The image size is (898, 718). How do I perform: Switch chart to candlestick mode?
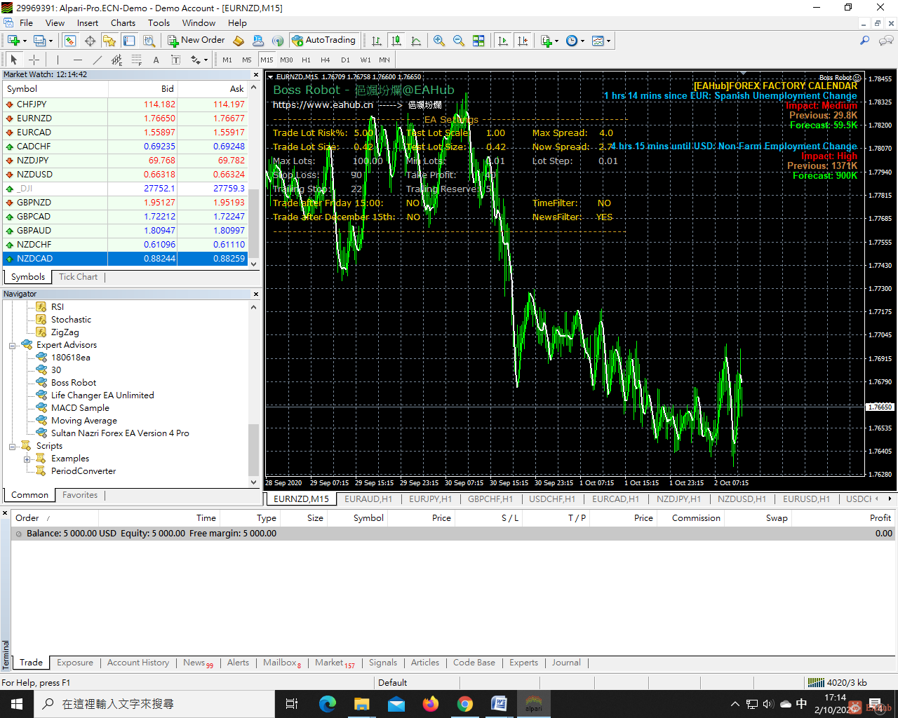(396, 41)
